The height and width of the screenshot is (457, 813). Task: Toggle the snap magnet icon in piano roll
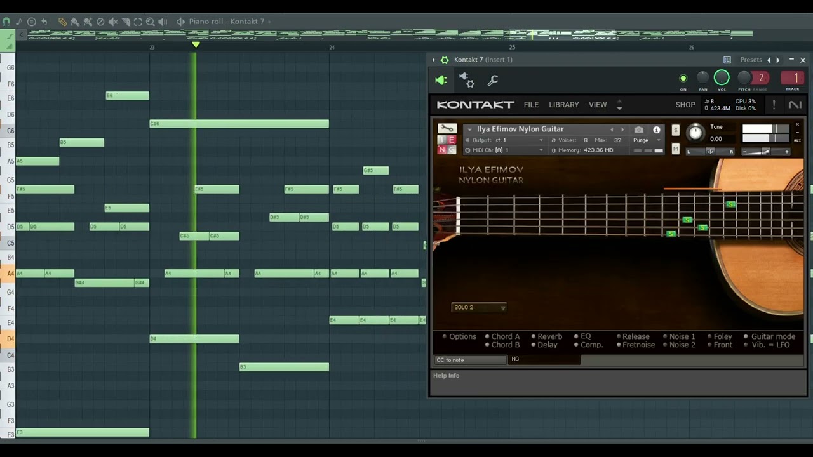6,22
